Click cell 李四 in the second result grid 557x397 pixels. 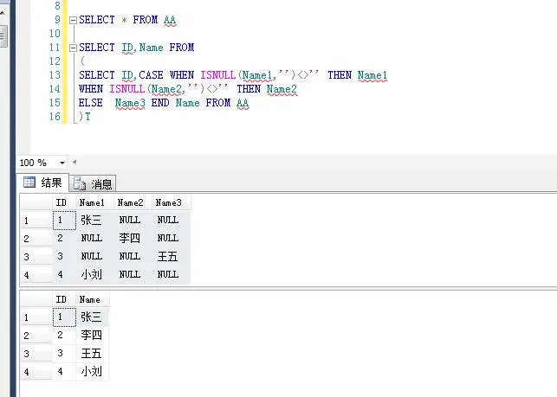pos(93,335)
